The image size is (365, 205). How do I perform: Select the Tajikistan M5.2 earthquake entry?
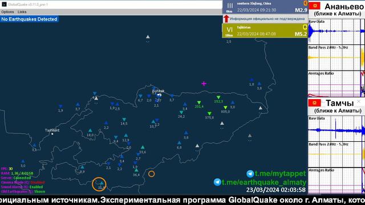point(265,31)
